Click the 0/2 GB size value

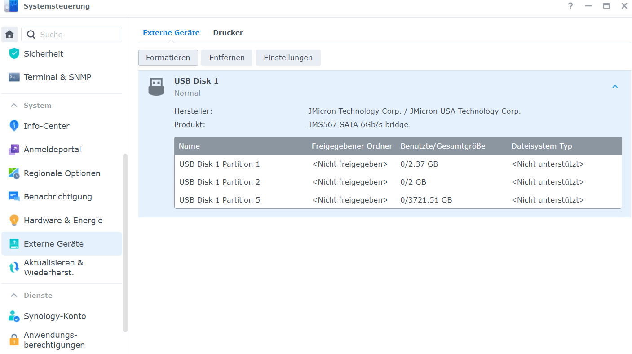[x=413, y=182]
